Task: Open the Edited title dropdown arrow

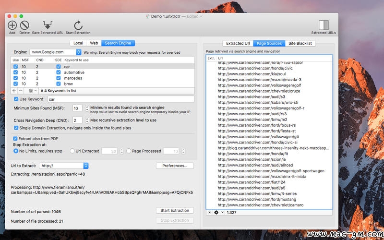Action: point(201,16)
